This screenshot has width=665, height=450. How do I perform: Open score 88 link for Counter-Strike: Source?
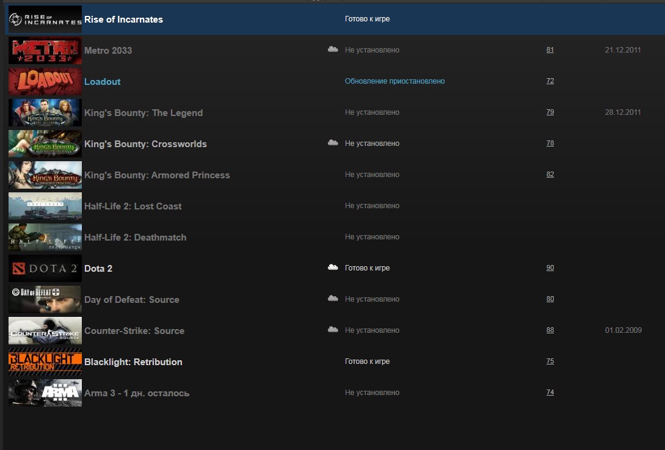(550, 330)
